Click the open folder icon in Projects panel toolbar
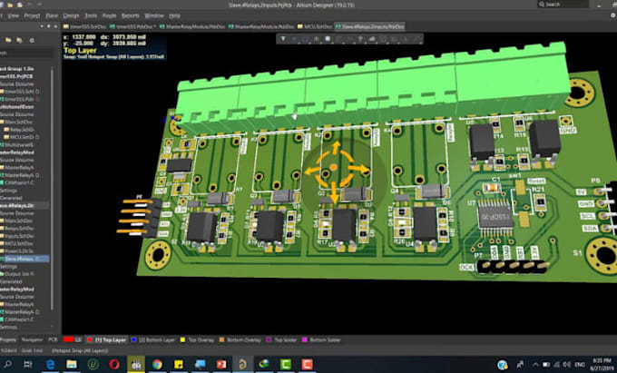Screen dimensions: 617x373 8,40
